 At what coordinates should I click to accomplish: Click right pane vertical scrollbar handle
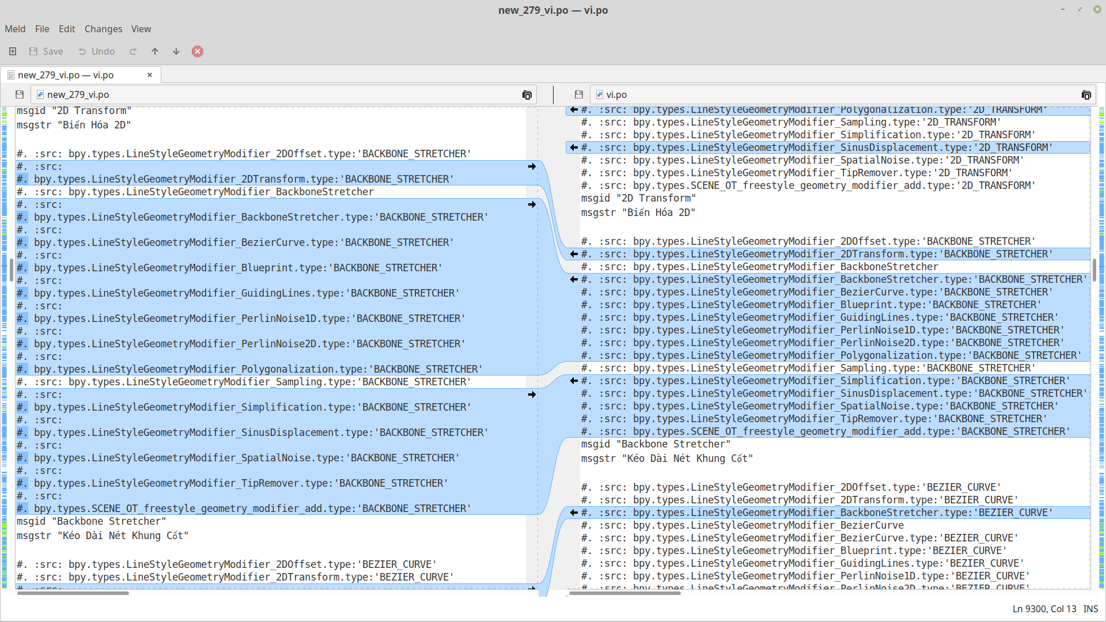1094,270
